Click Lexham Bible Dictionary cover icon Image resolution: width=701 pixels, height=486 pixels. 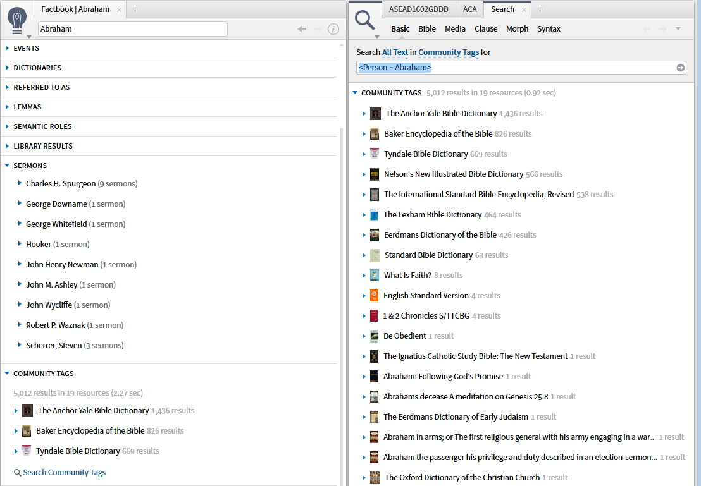pos(374,215)
